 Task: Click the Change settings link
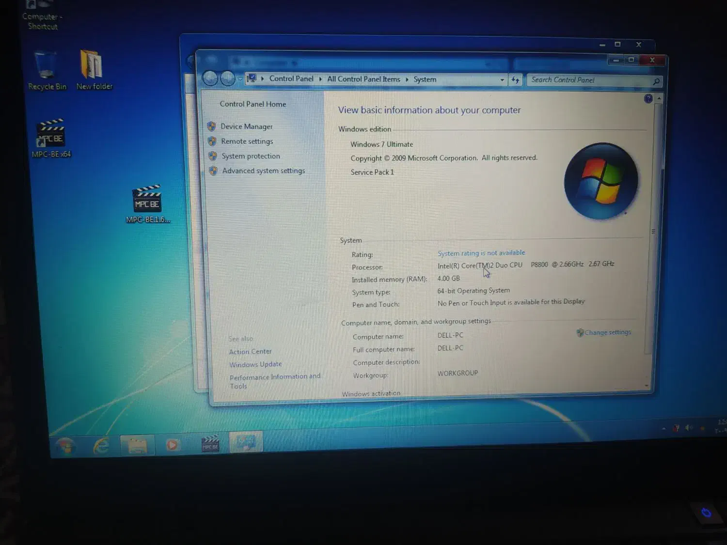pos(608,332)
